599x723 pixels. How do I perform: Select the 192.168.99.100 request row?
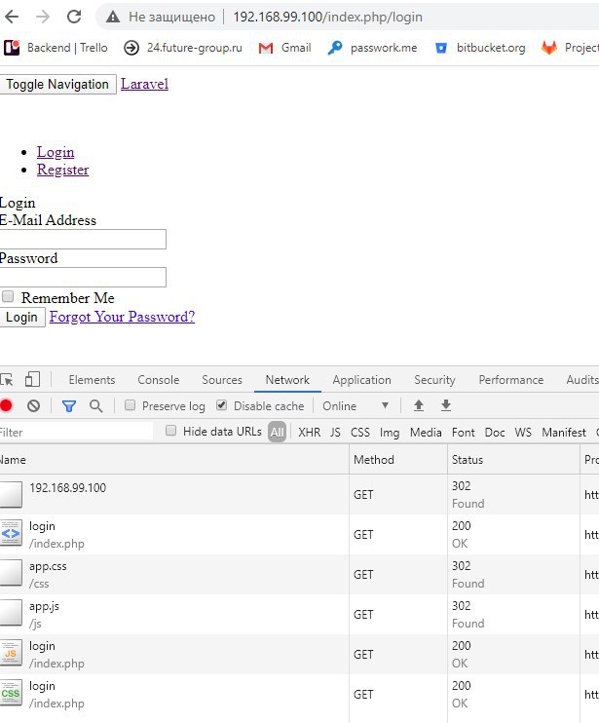(x=300, y=495)
